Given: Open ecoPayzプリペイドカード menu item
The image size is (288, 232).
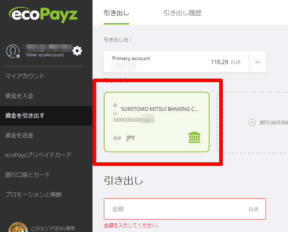Looking at the screenshot, I should [x=38, y=155].
